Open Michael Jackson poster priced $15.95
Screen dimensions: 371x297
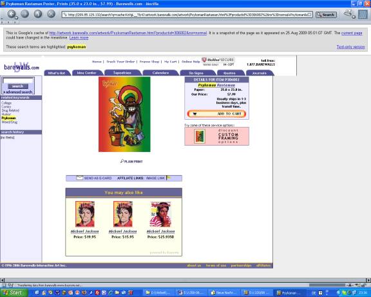tap(123, 214)
